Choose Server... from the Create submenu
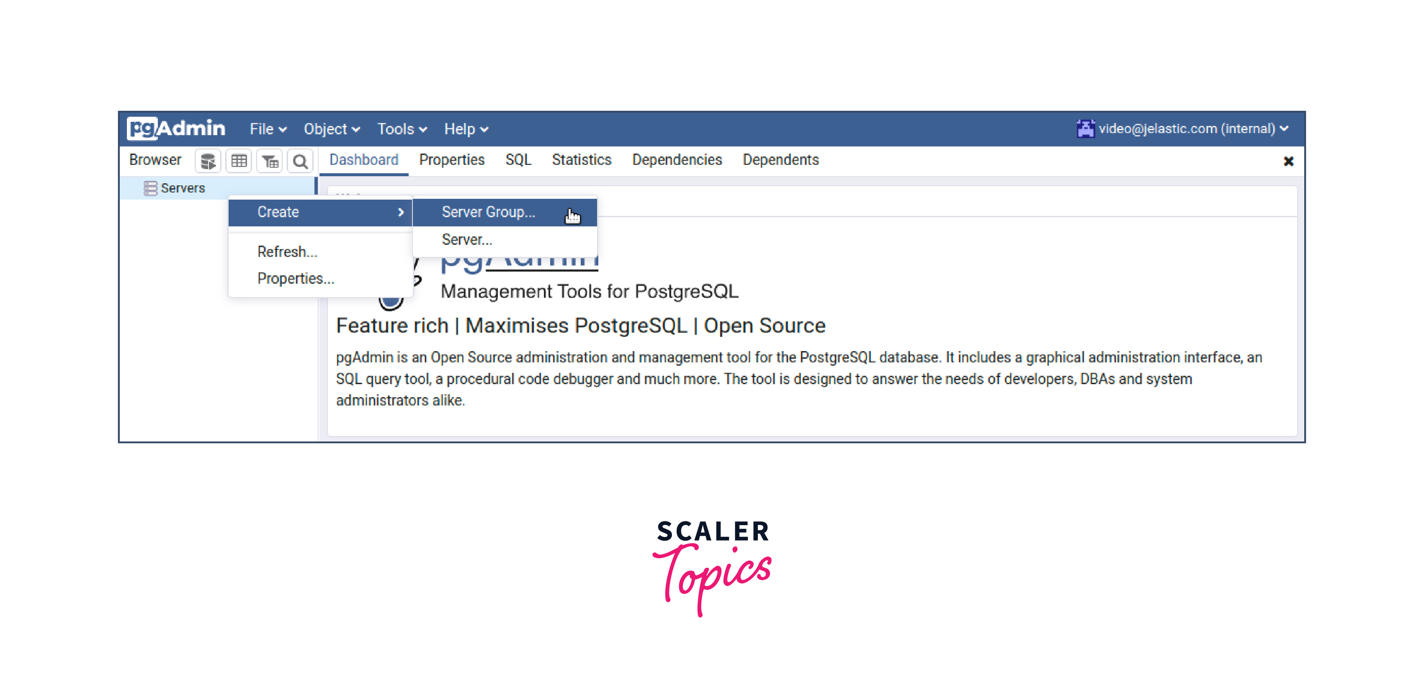 coord(466,239)
